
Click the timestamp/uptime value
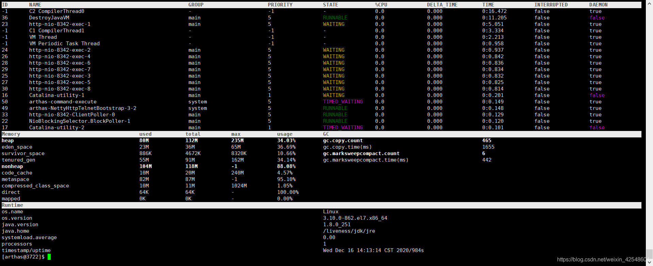tap(373, 250)
